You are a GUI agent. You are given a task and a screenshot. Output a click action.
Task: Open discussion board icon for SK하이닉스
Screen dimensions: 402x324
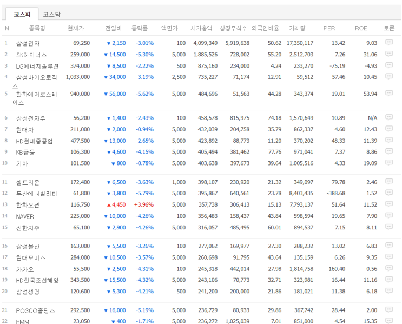point(389,54)
